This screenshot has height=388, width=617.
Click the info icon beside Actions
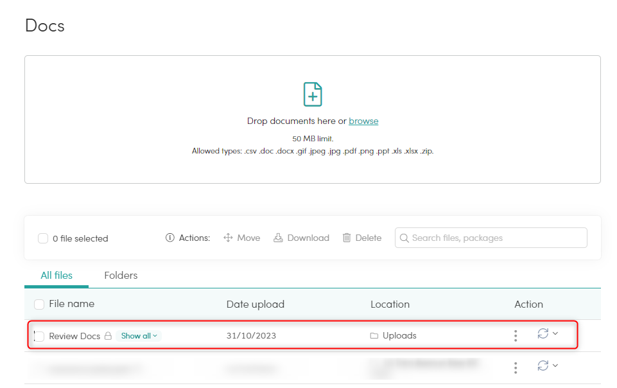click(x=170, y=238)
